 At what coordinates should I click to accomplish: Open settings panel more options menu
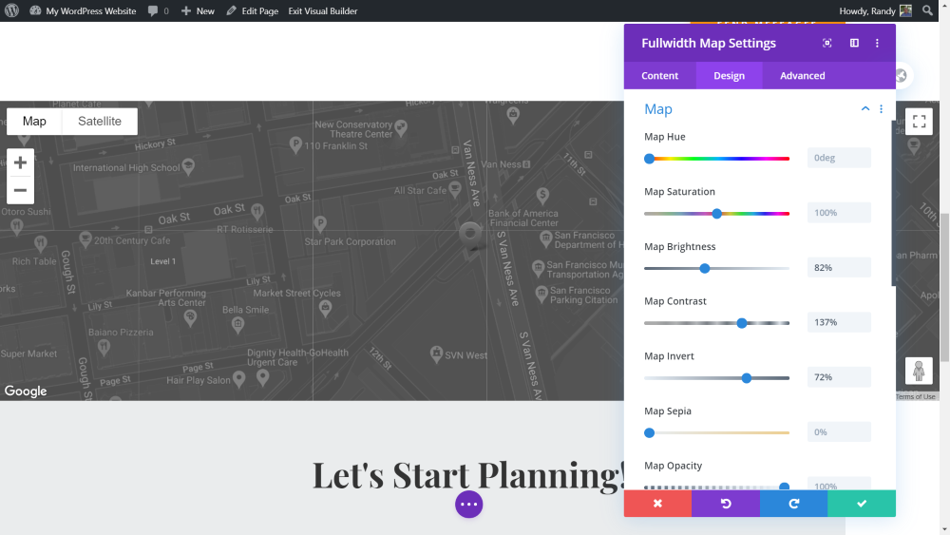877,43
